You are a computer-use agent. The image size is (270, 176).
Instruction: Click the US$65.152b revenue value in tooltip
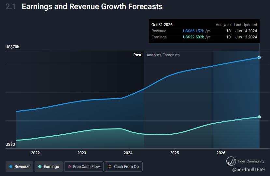193,31
